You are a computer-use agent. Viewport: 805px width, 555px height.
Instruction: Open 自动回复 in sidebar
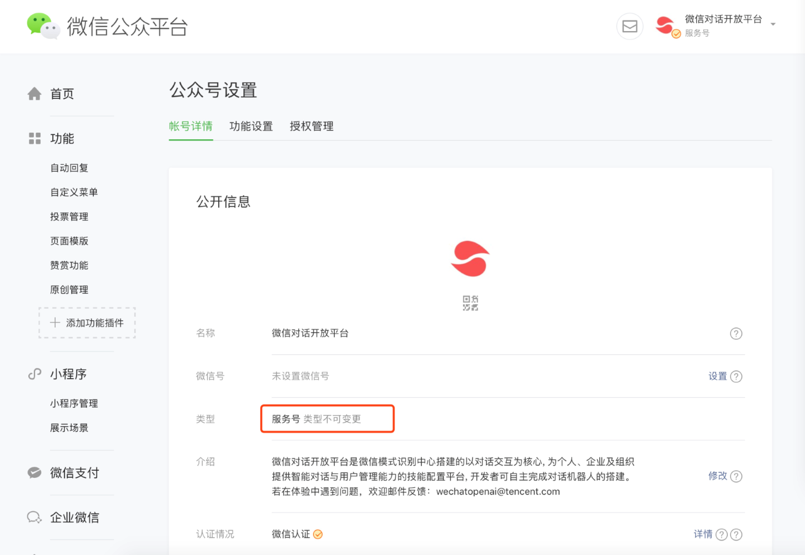pos(69,168)
